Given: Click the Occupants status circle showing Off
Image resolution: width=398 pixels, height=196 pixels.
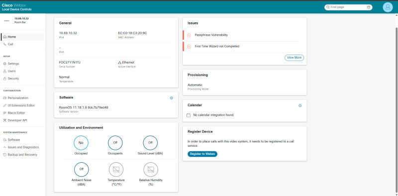Looking at the screenshot, I should (x=115, y=143).
